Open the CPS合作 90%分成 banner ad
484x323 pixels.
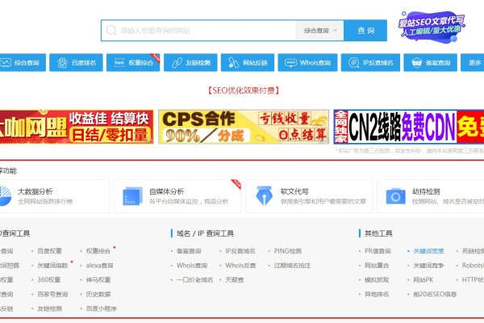point(244,127)
